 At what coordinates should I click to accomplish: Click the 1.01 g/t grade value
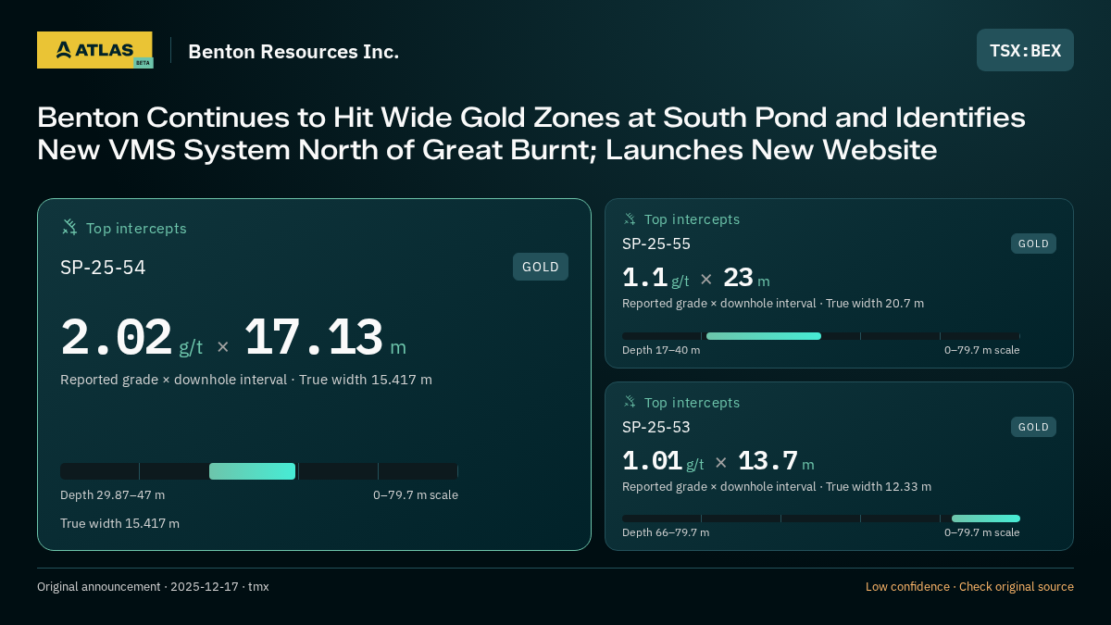[663, 461]
